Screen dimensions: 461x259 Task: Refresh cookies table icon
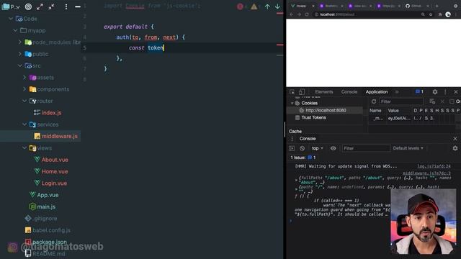pos(374,101)
